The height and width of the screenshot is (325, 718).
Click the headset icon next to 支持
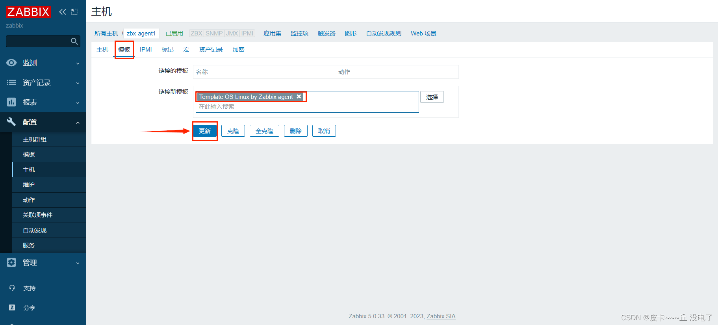[x=12, y=288]
